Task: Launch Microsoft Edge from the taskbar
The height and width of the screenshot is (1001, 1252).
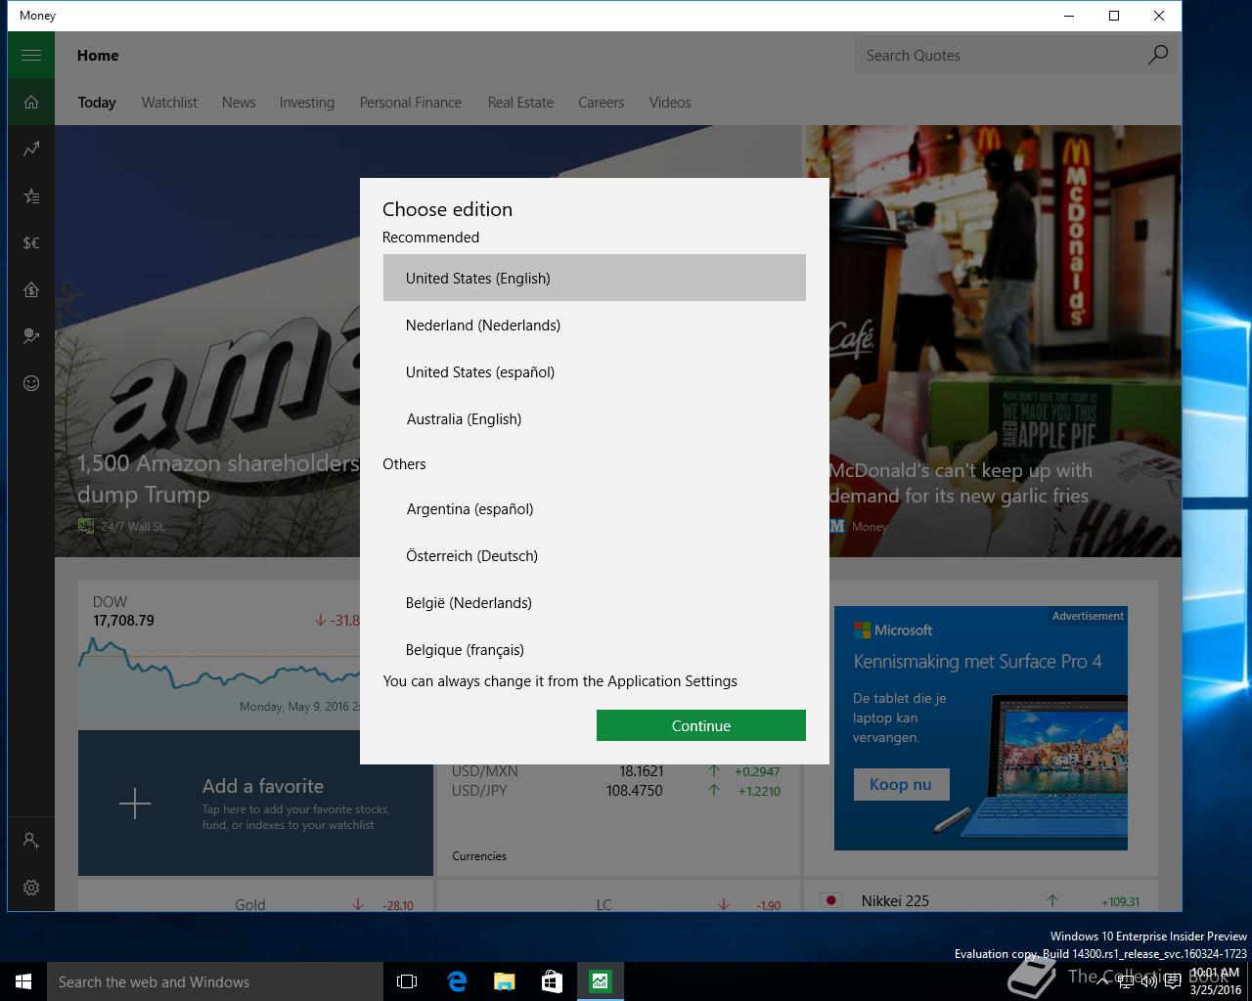Action: (456, 981)
